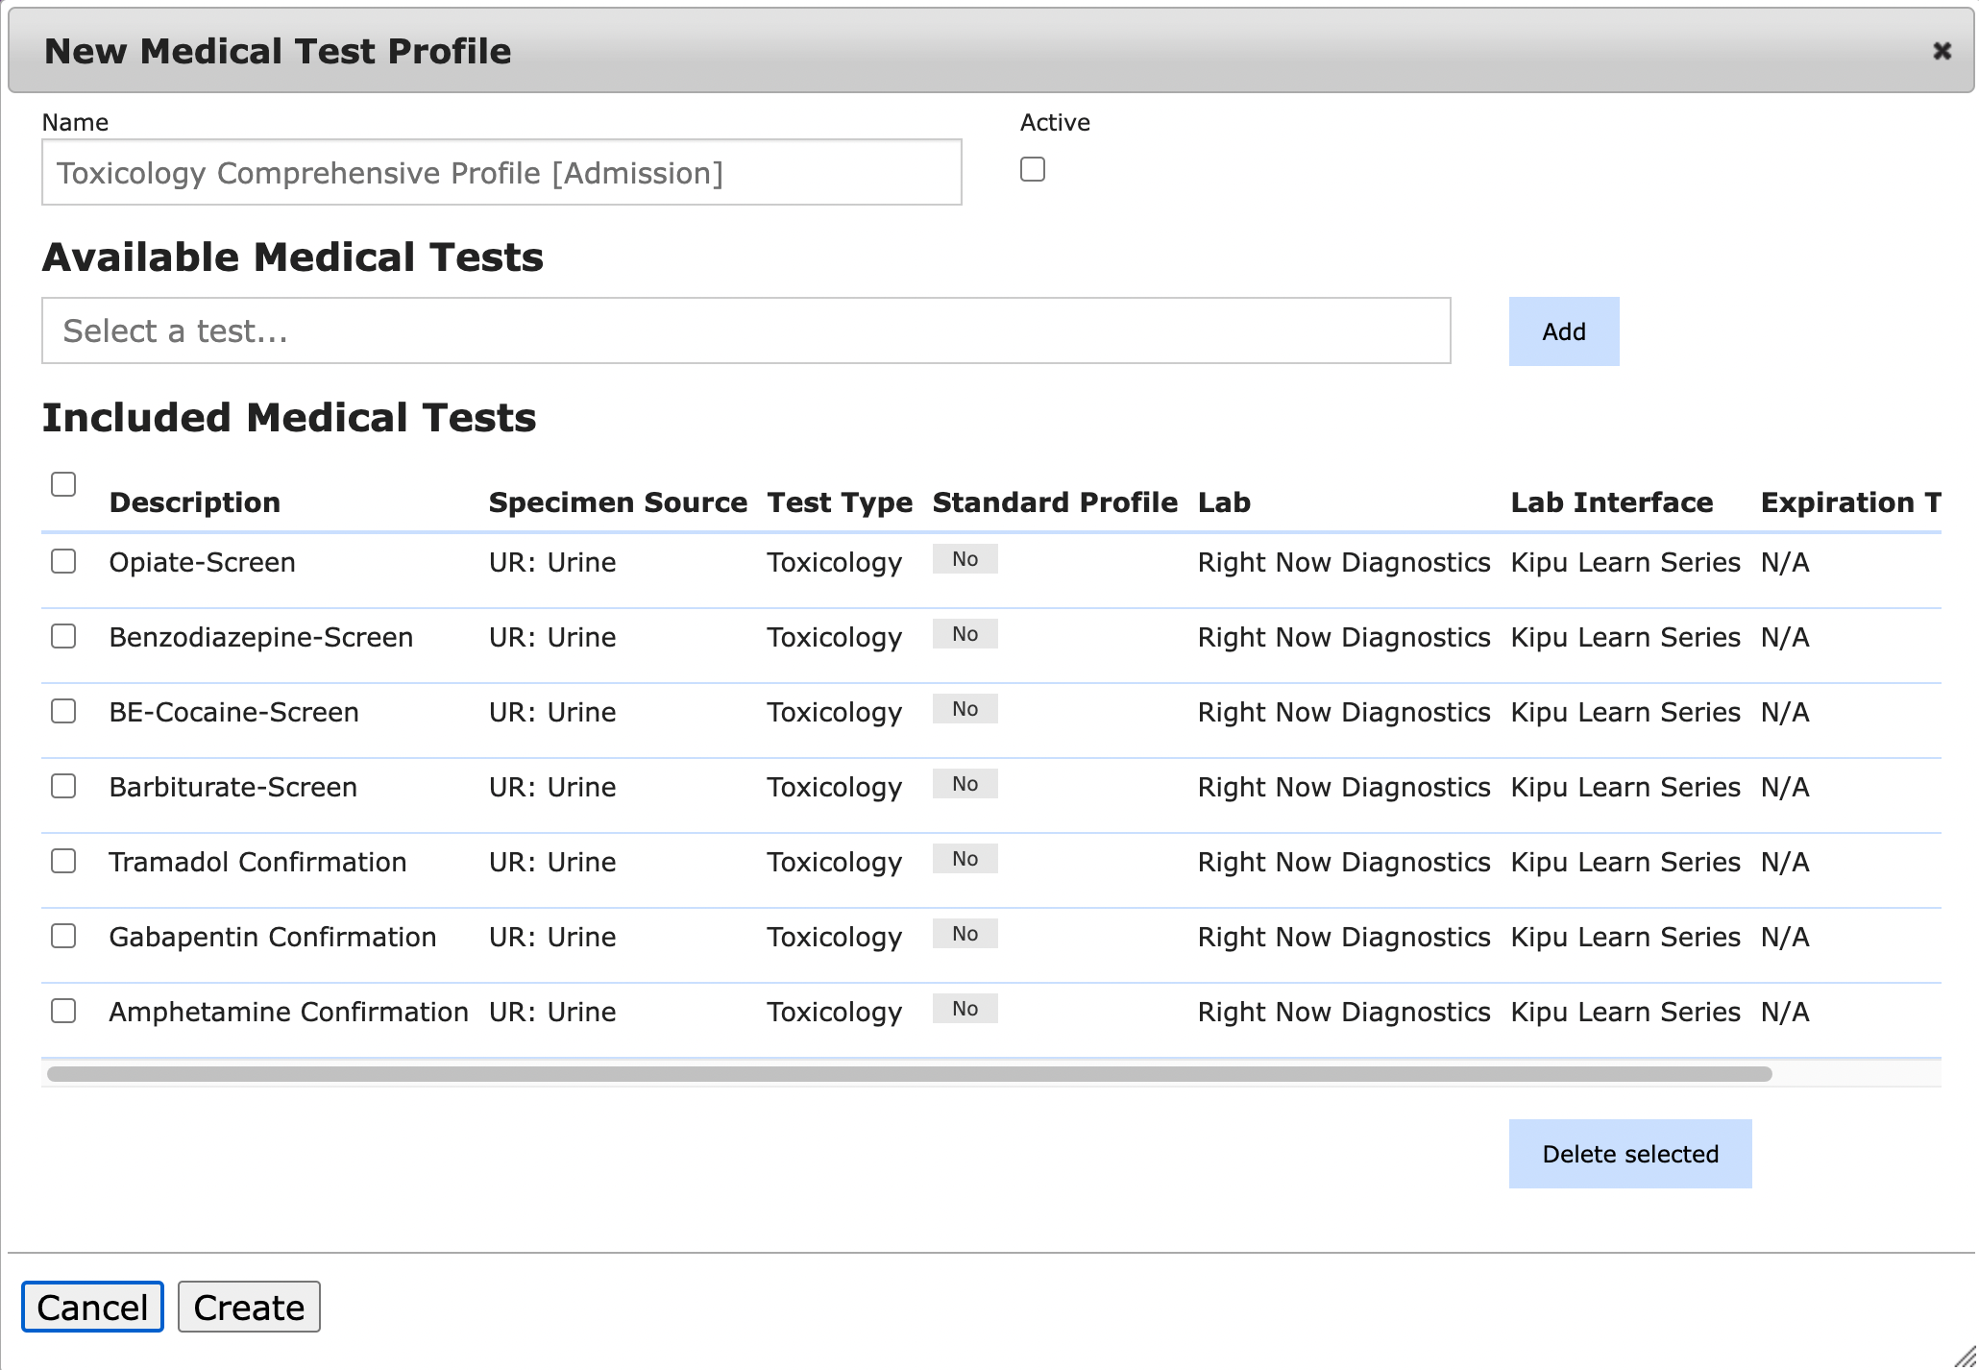
Task: Click the profile Name input field
Action: click(x=501, y=173)
